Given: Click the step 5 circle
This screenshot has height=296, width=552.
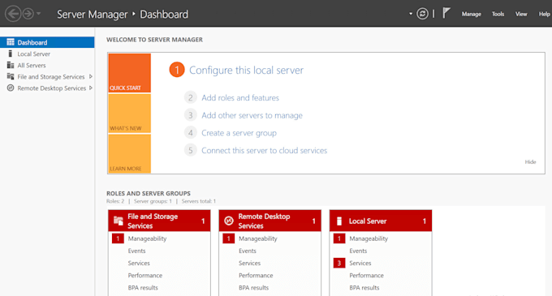Looking at the screenshot, I should (191, 150).
